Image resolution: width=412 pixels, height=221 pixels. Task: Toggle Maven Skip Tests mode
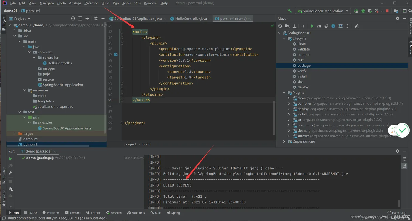(326, 26)
